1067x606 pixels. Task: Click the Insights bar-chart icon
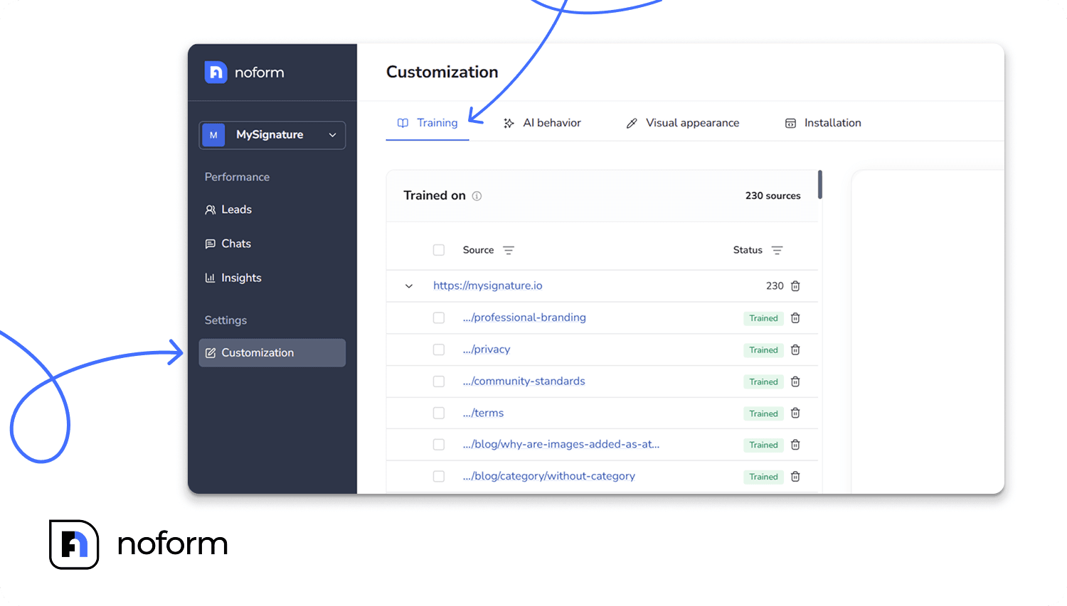[x=211, y=277]
